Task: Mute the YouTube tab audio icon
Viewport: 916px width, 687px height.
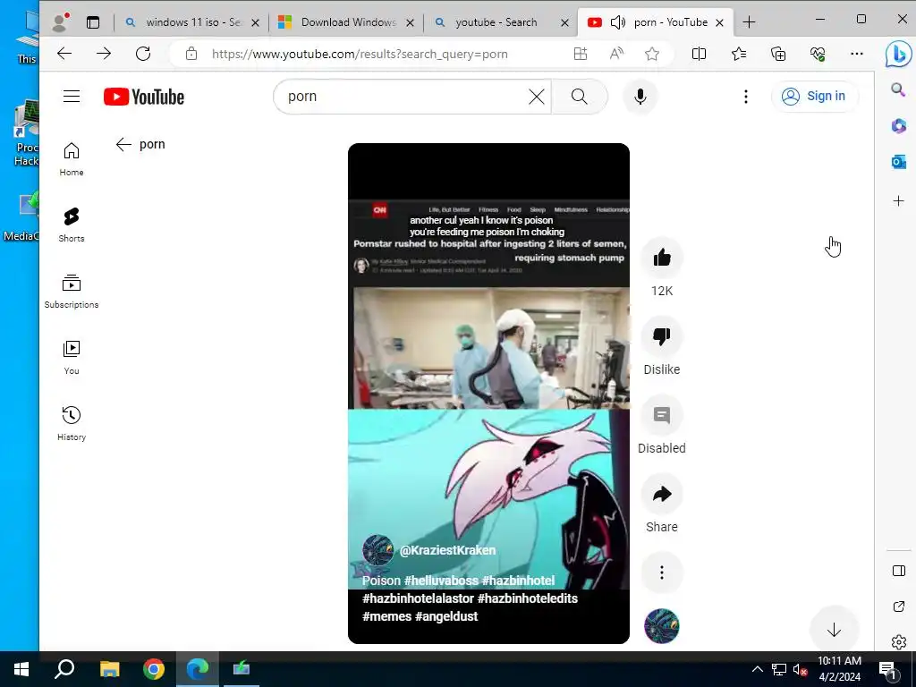Action: (x=617, y=22)
